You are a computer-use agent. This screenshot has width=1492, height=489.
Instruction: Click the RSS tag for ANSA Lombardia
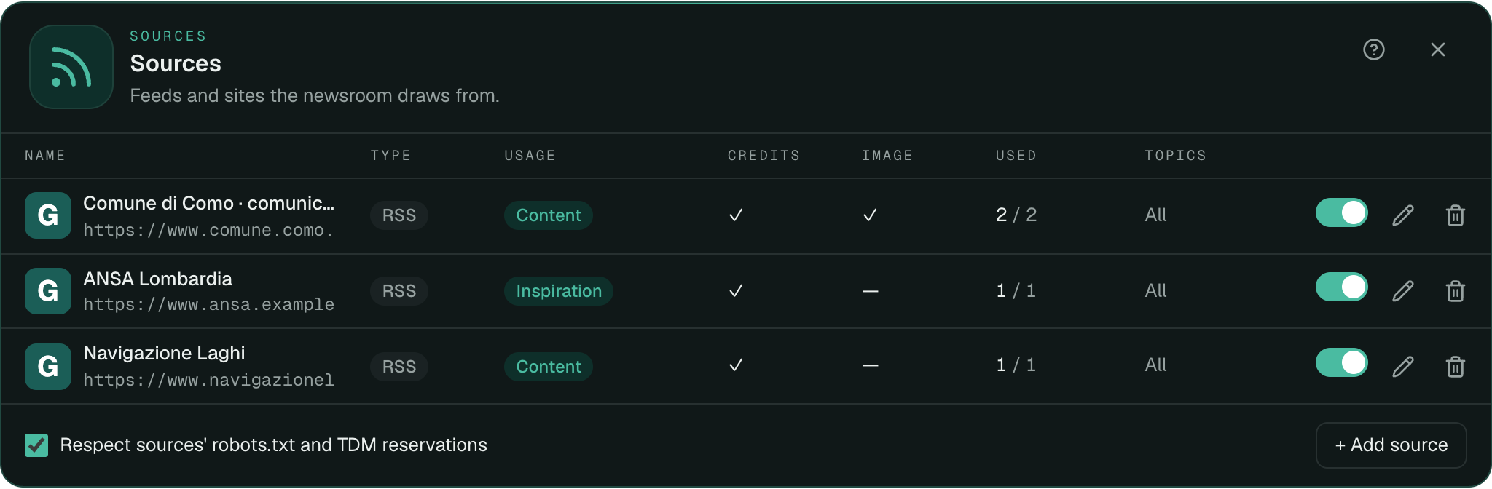point(399,291)
